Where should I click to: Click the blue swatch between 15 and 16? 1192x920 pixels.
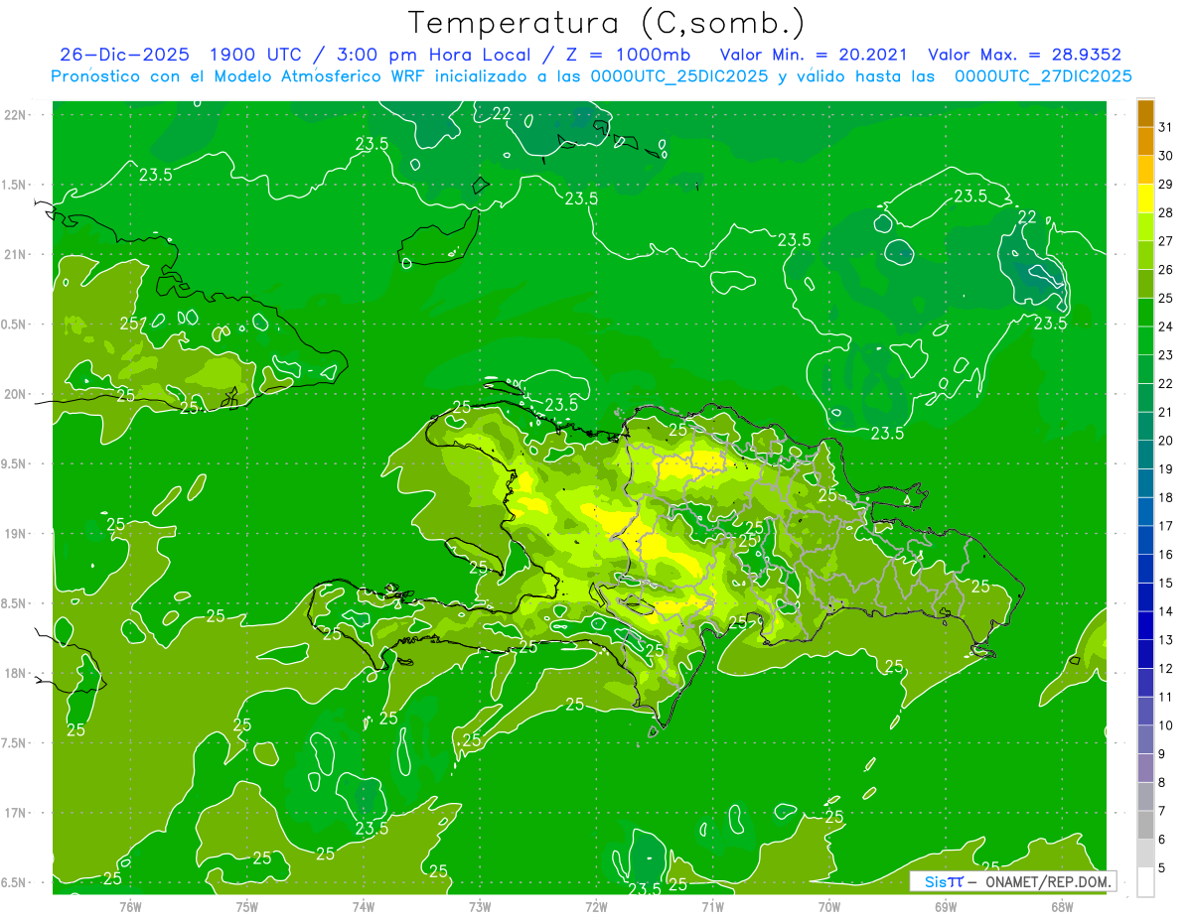pos(1145,568)
